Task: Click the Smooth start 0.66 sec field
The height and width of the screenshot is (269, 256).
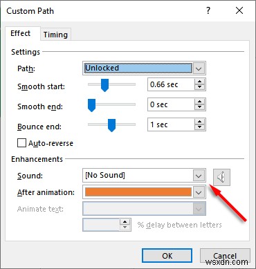Action: coord(172,84)
